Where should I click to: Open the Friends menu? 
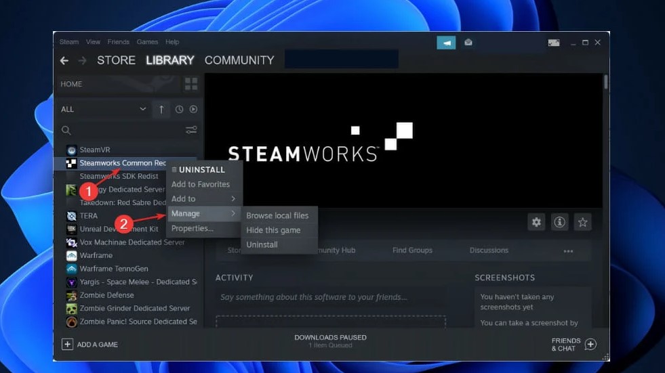tap(119, 42)
